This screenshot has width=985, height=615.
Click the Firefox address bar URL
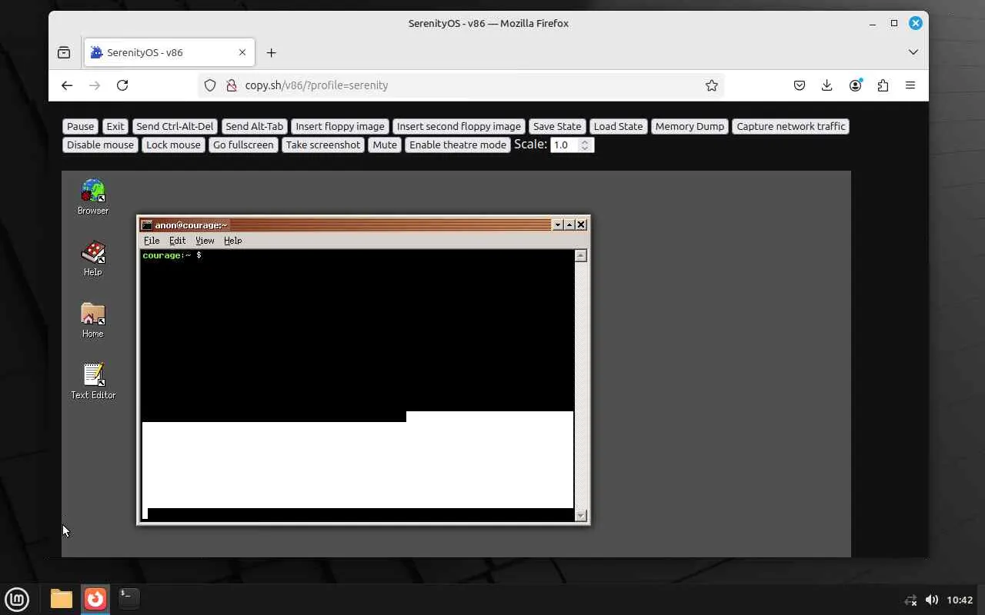316,85
